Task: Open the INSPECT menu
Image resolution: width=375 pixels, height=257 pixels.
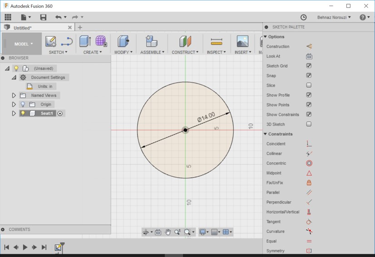Action: [x=217, y=52]
